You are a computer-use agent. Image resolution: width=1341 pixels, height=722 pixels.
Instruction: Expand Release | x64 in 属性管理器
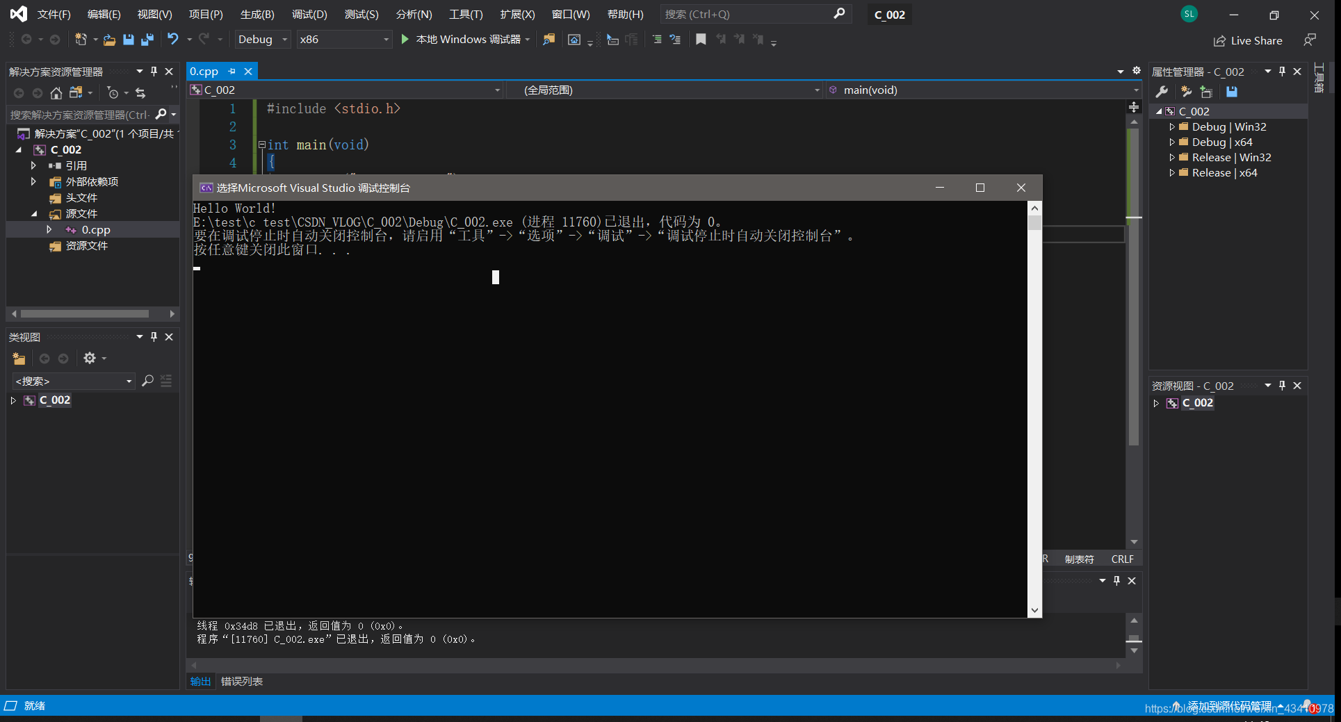(x=1172, y=172)
